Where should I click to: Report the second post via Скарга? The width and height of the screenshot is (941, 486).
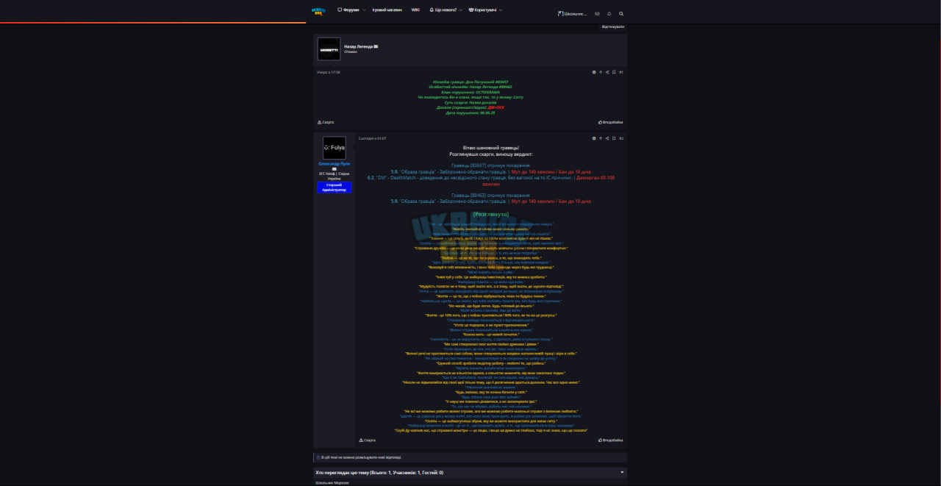coord(367,440)
